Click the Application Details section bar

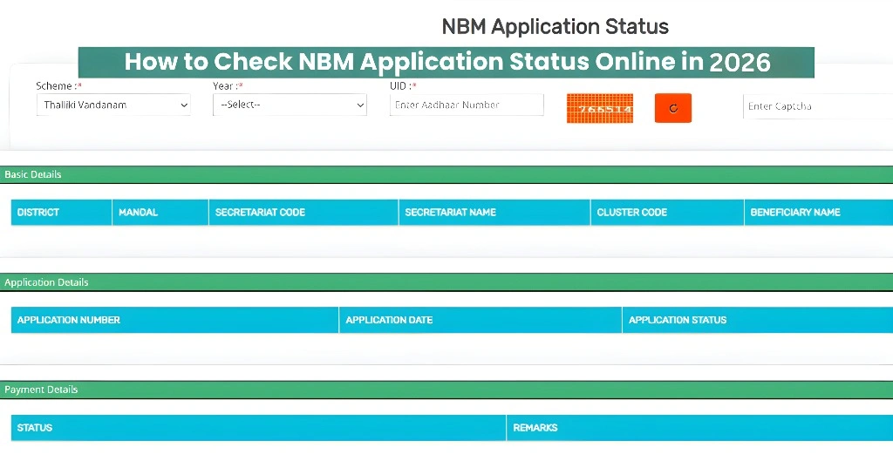click(446, 282)
